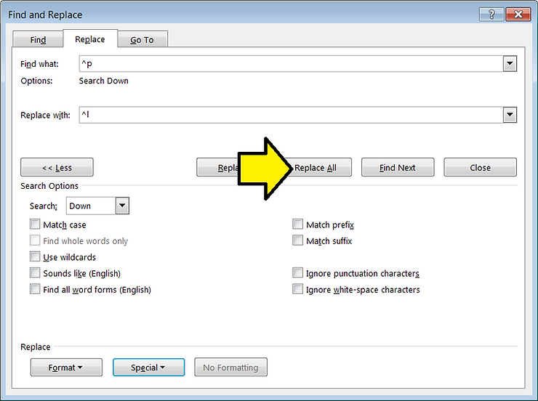Tick the Match prefix checkbox

[298, 225]
